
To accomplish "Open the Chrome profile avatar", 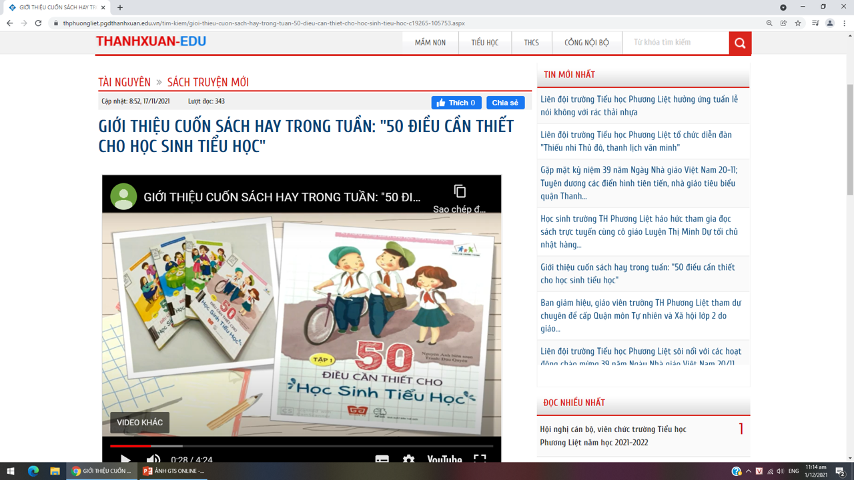I will pos(830,23).
